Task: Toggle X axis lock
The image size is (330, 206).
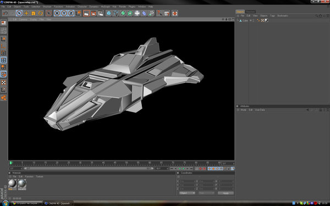Action: click(57, 13)
